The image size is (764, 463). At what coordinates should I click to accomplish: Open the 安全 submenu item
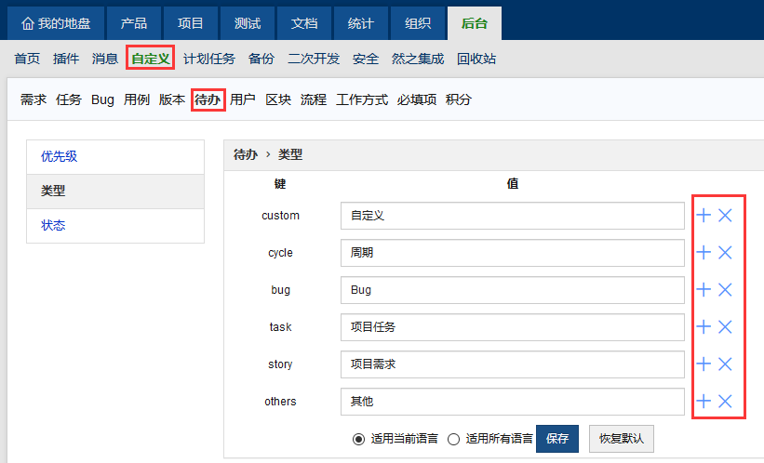tap(366, 59)
